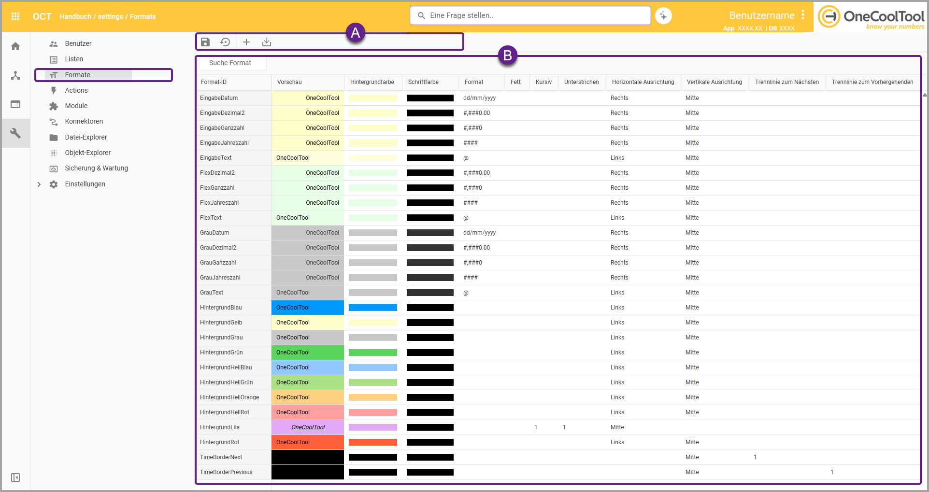Open the user options kebab menu
The height and width of the screenshot is (492, 929).
click(x=803, y=15)
